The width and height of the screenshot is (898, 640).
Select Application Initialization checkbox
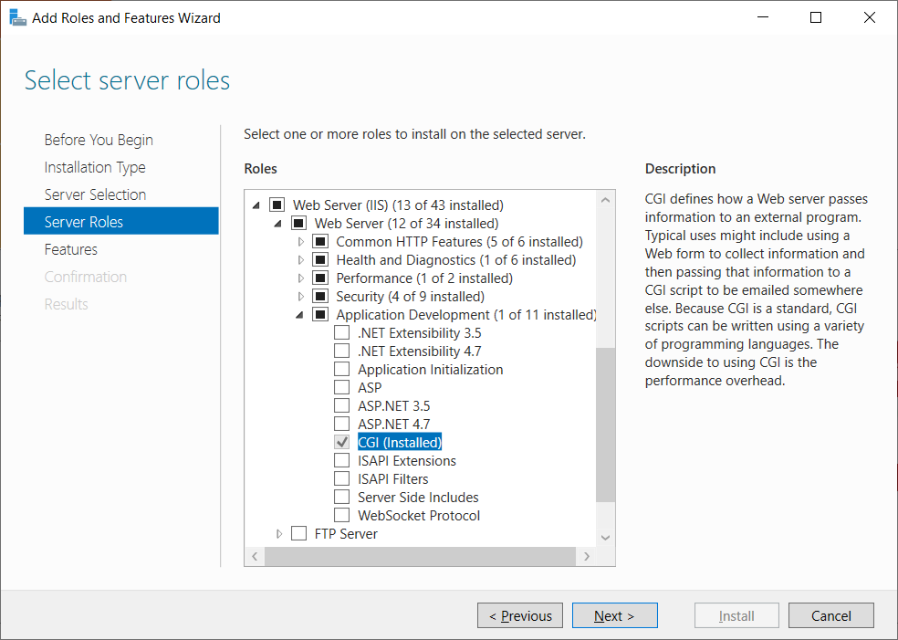point(342,370)
